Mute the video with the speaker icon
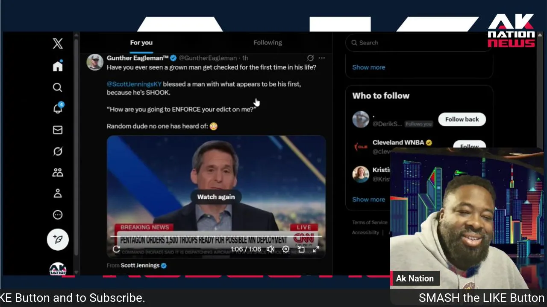Screen dimensions: 547x307 coord(271,249)
